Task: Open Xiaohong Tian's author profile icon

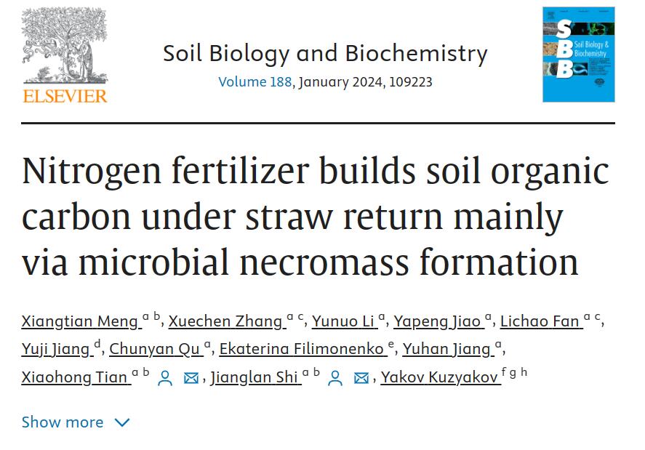Action: [x=166, y=378]
